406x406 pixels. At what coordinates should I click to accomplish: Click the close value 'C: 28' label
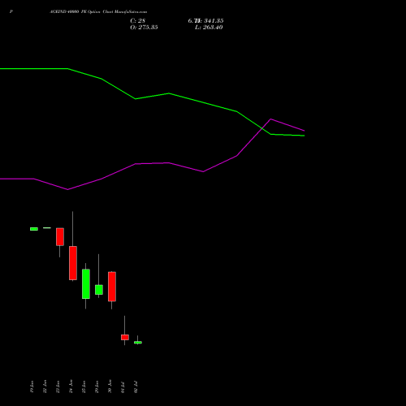point(138,21)
